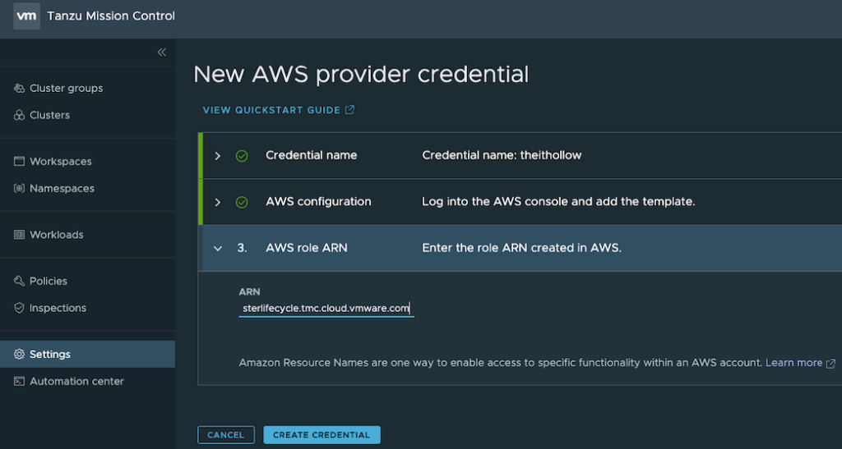Image resolution: width=842 pixels, height=449 pixels.
Task: Click the Settings gear icon
Action: 20,355
